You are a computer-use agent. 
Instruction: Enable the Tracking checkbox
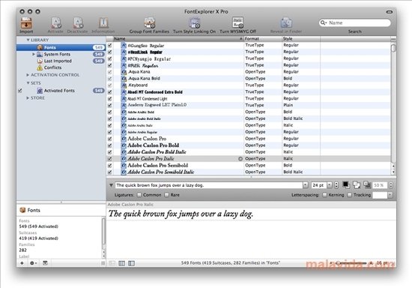click(x=350, y=195)
